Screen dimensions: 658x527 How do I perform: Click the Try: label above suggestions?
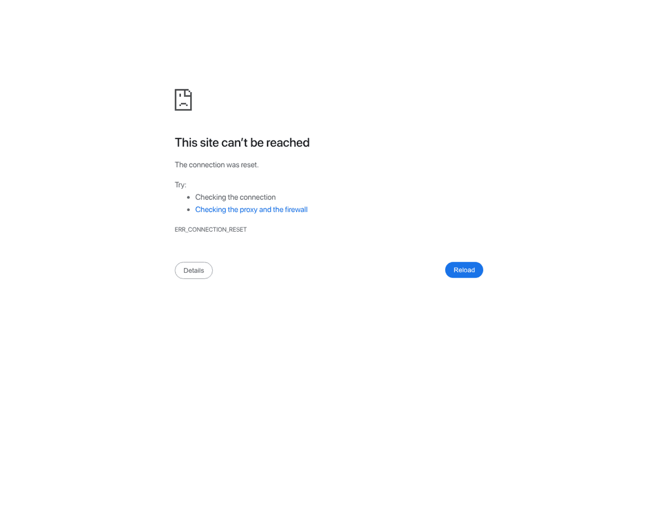tap(180, 185)
